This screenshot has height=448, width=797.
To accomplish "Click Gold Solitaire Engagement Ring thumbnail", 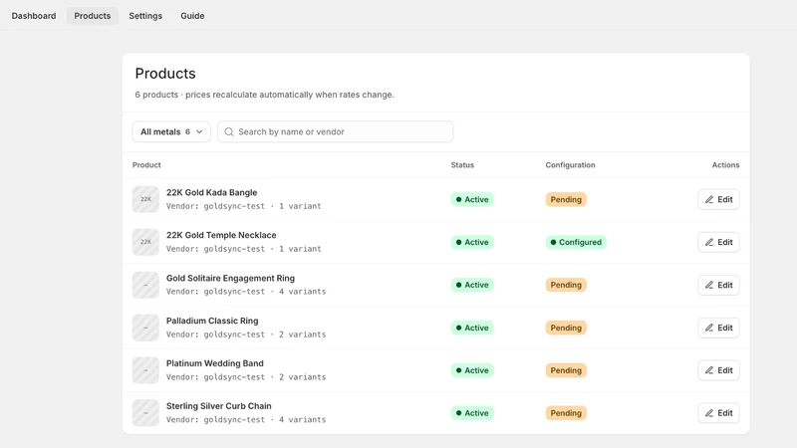I will pyautogui.click(x=145, y=285).
